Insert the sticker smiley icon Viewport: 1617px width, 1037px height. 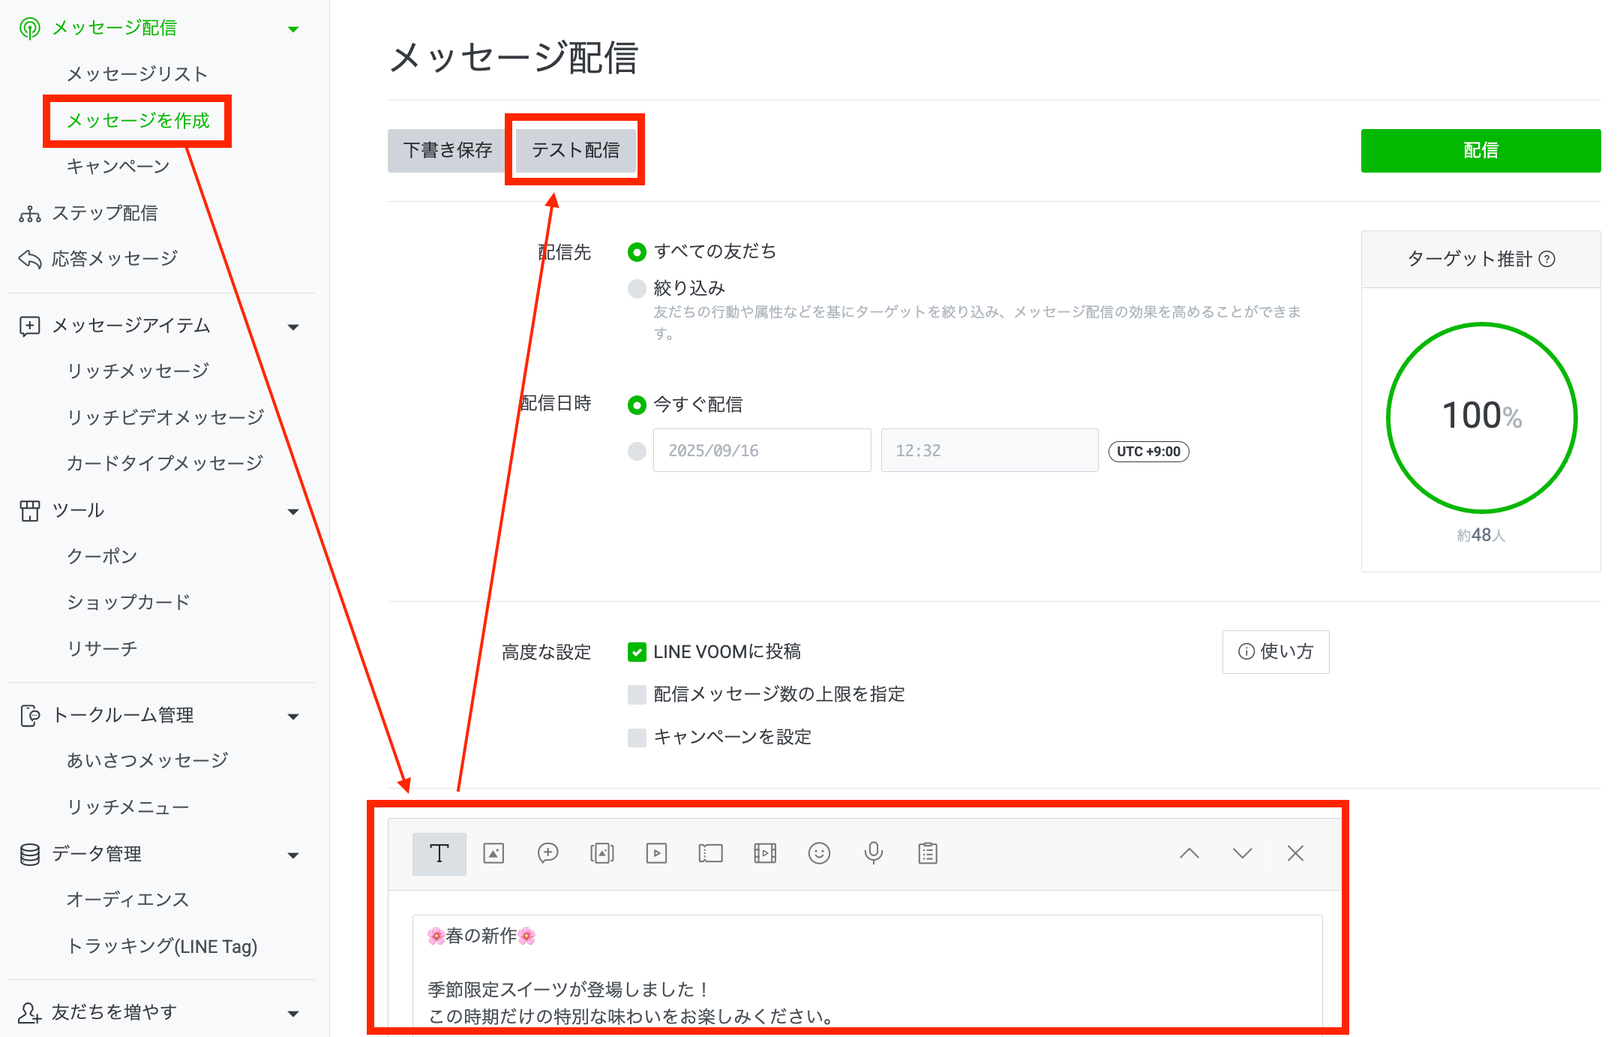point(819,853)
